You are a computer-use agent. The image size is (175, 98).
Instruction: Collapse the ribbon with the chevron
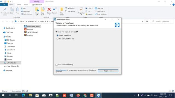[x=171, y=5]
